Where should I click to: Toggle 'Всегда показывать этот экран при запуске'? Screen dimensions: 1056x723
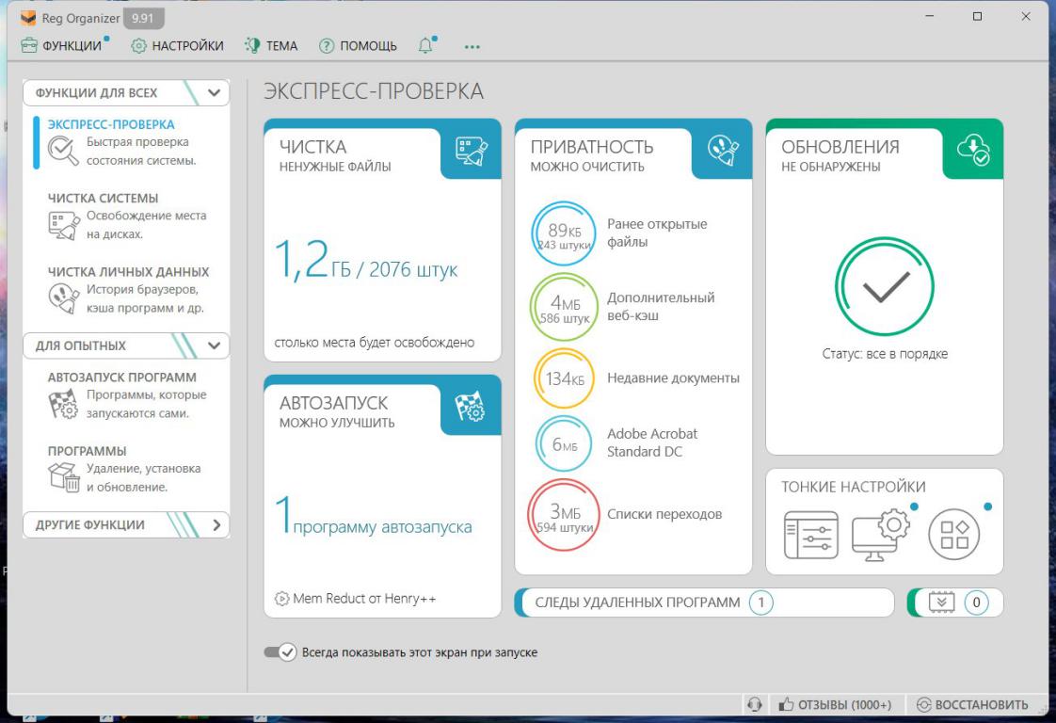(280, 652)
